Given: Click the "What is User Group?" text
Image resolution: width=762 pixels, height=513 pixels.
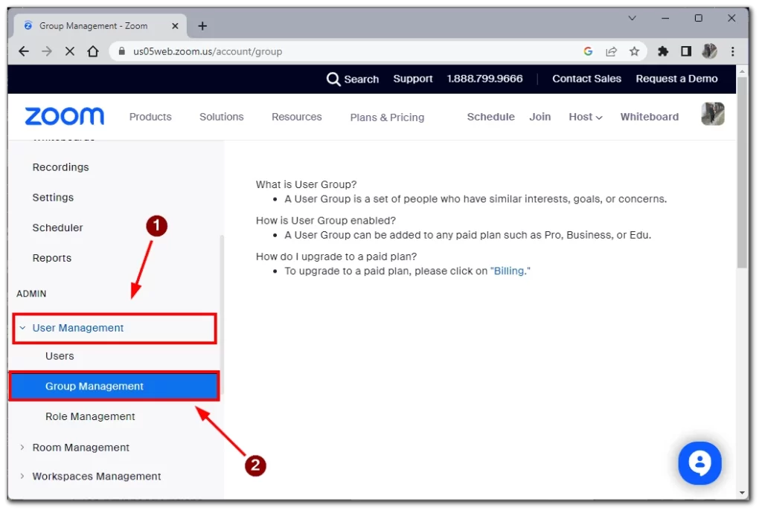Looking at the screenshot, I should (x=306, y=184).
